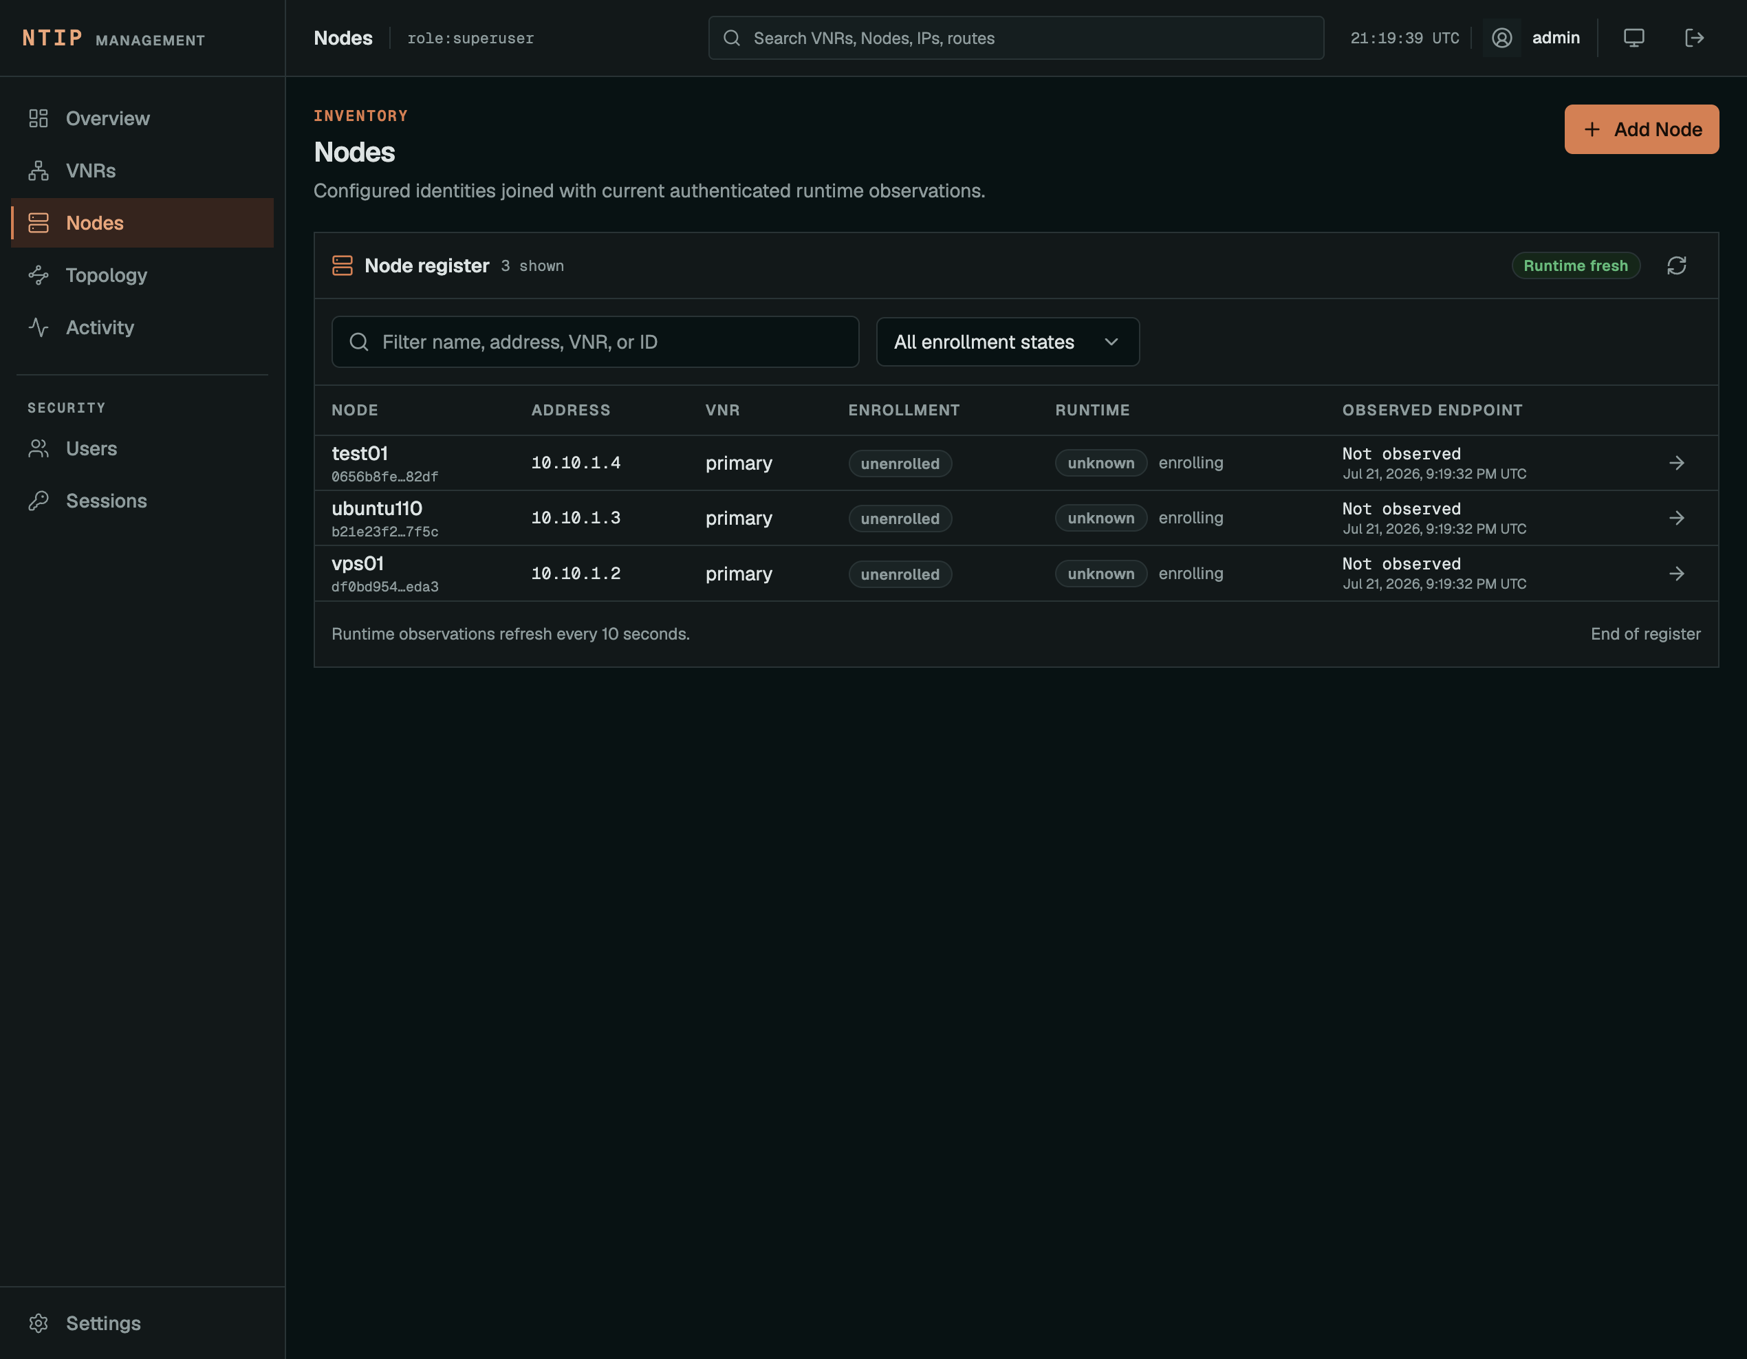Click the monitor display icon
The width and height of the screenshot is (1747, 1359).
tap(1634, 38)
